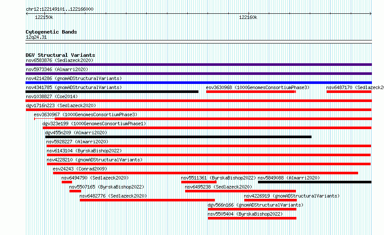Select the black bar of nsv5849088

315,182
